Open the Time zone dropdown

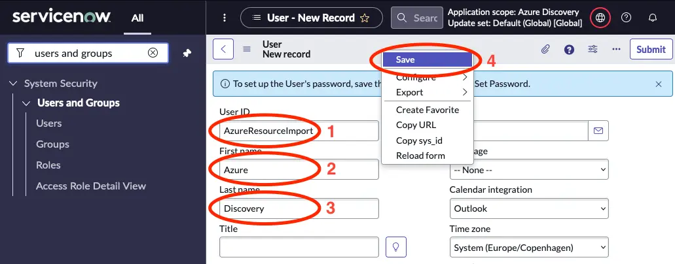(x=528, y=248)
